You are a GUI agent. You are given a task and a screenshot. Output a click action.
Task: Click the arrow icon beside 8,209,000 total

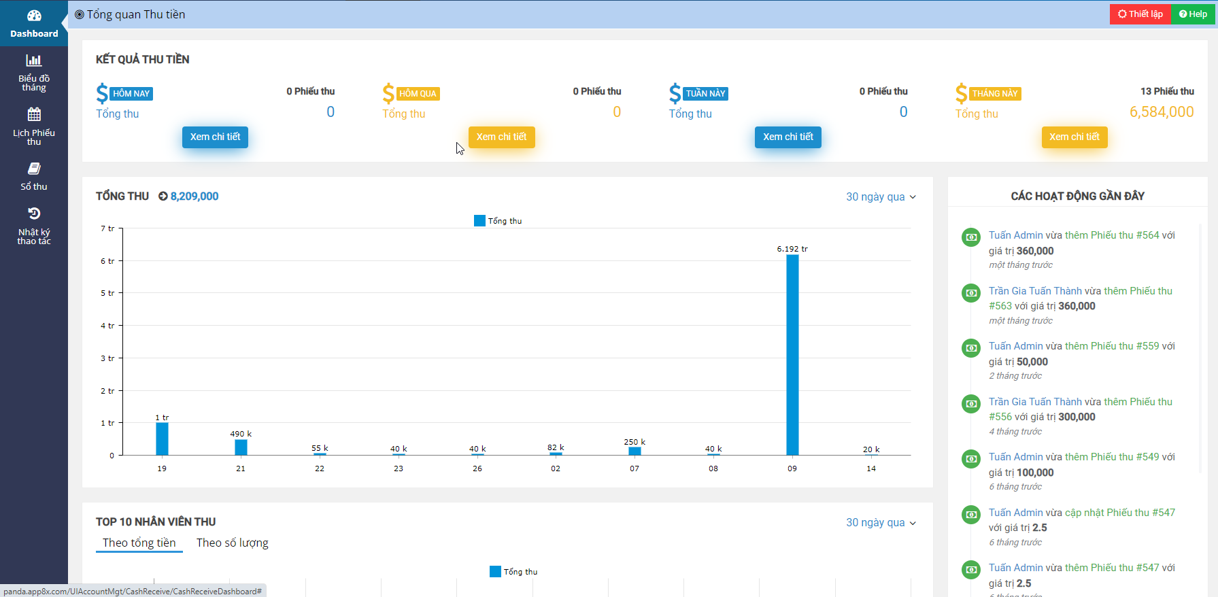point(163,197)
